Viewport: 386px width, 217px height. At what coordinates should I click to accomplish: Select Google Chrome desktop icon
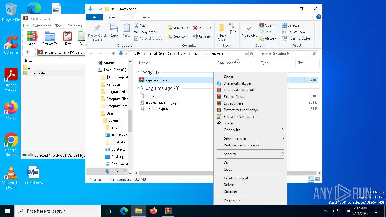[x=11, y=145]
